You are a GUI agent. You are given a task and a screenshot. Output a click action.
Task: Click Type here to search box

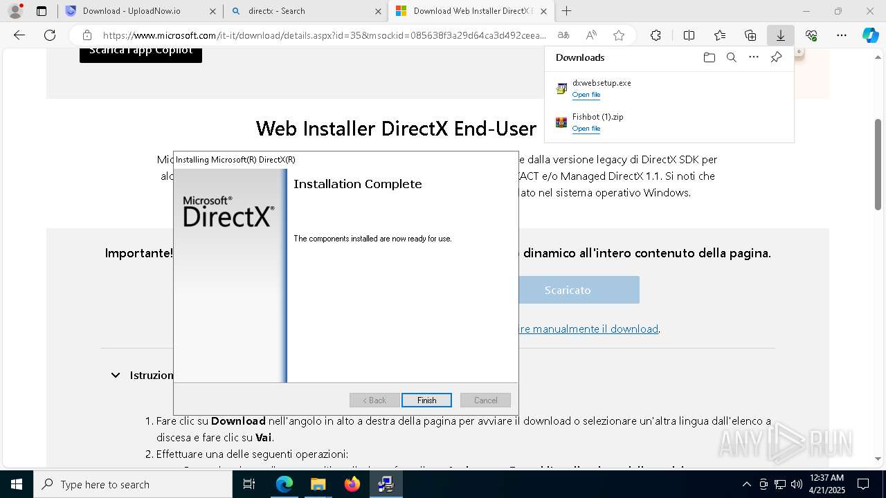[133, 484]
